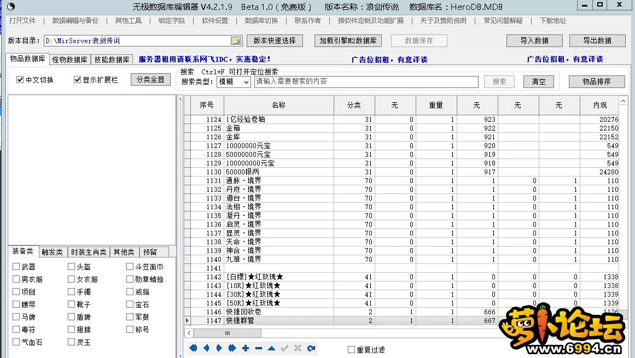The image size is (635, 358).
Task: Click into search content input field
Action: [366, 82]
